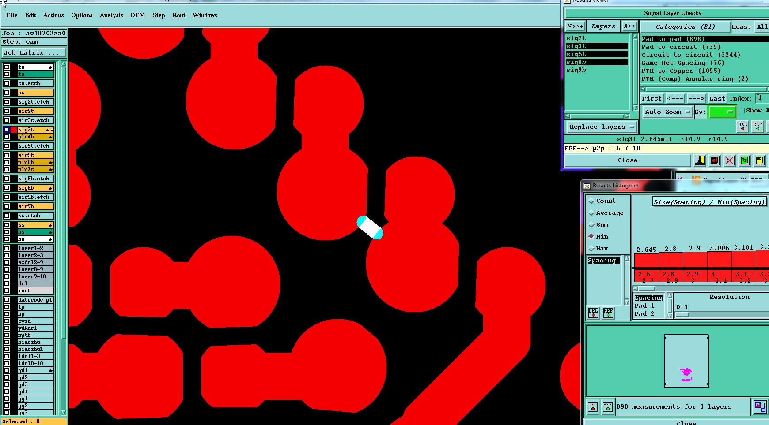Toggle visibility checkbox for layer pln4b

(x=7, y=137)
